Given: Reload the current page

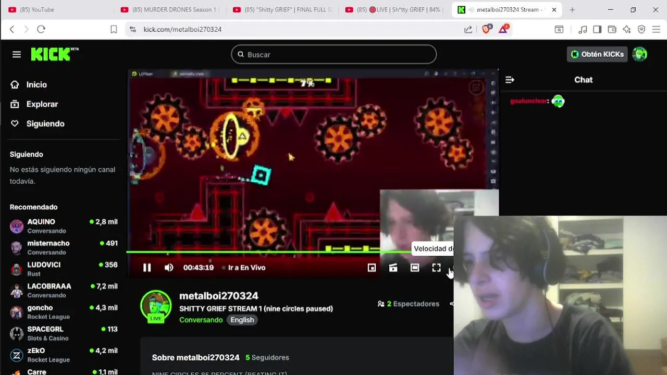Looking at the screenshot, I should coord(41,29).
